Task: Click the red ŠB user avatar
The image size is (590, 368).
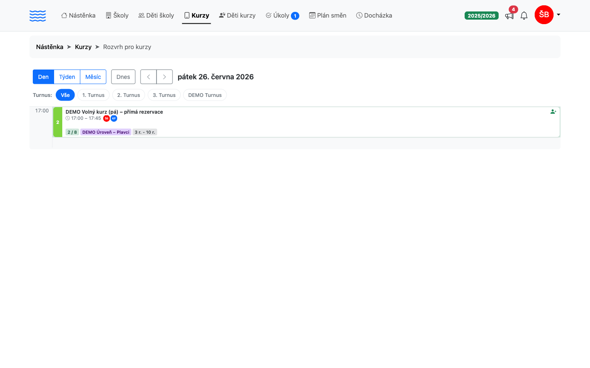Action: point(544,15)
